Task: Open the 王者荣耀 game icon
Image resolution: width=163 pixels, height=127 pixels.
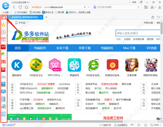Action: point(131,65)
